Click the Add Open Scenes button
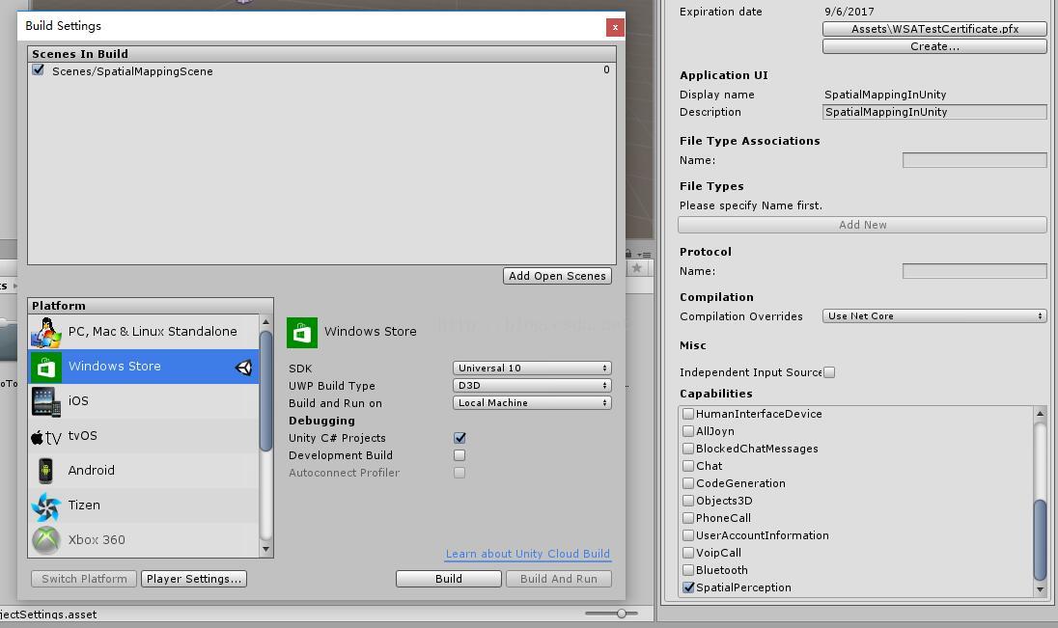 (x=557, y=276)
